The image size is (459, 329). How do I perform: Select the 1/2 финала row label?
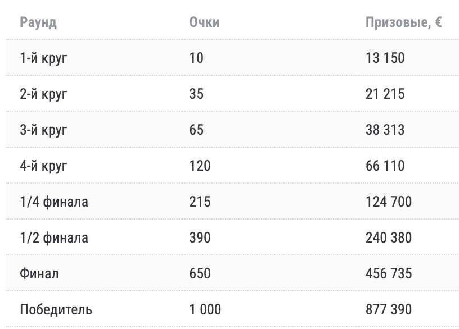(54, 238)
